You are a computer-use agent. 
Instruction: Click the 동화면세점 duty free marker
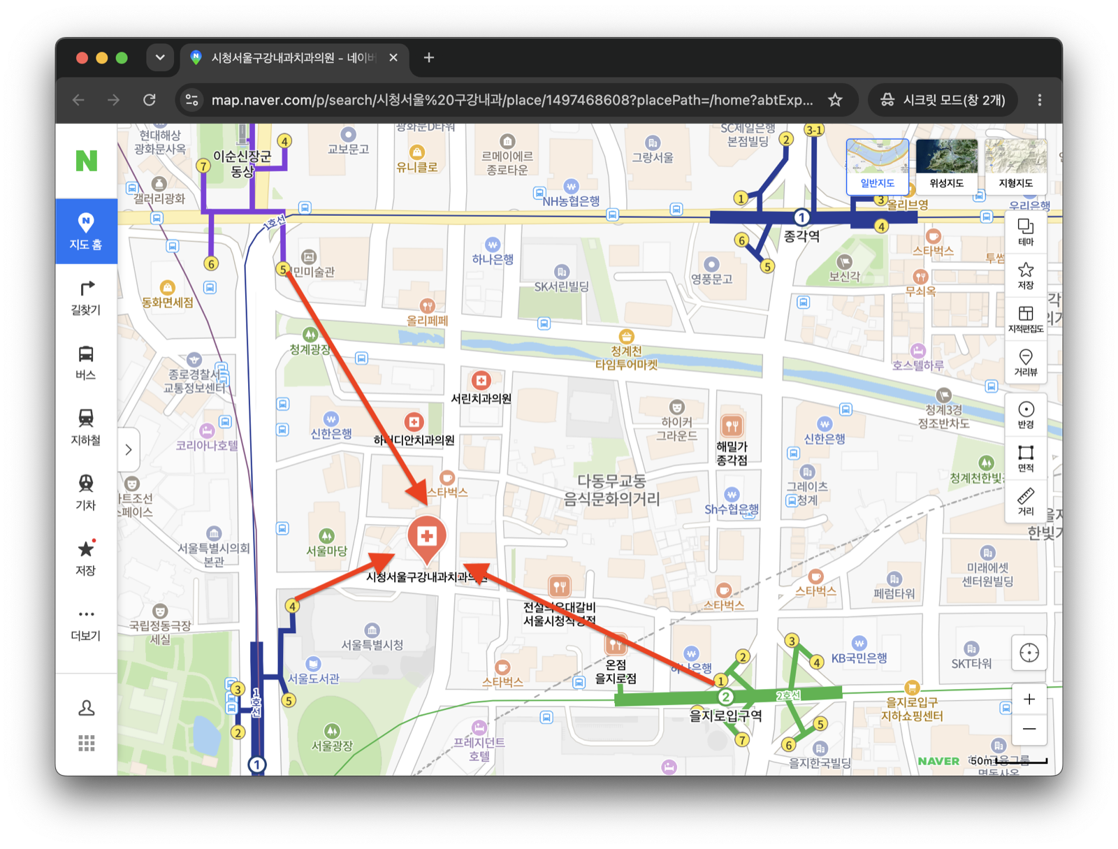click(x=167, y=287)
